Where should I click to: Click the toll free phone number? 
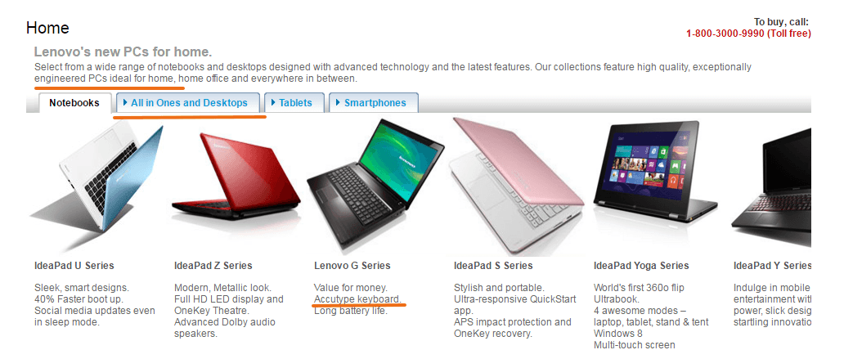[749, 34]
